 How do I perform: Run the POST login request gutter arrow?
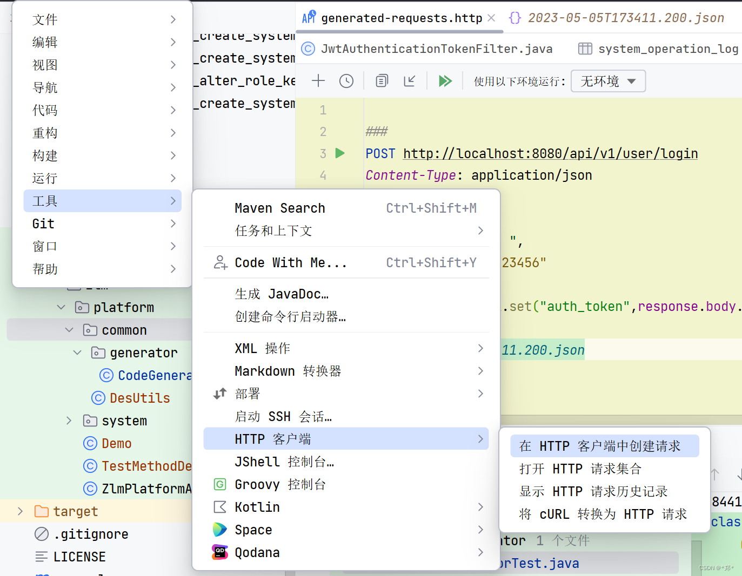(x=340, y=153)
